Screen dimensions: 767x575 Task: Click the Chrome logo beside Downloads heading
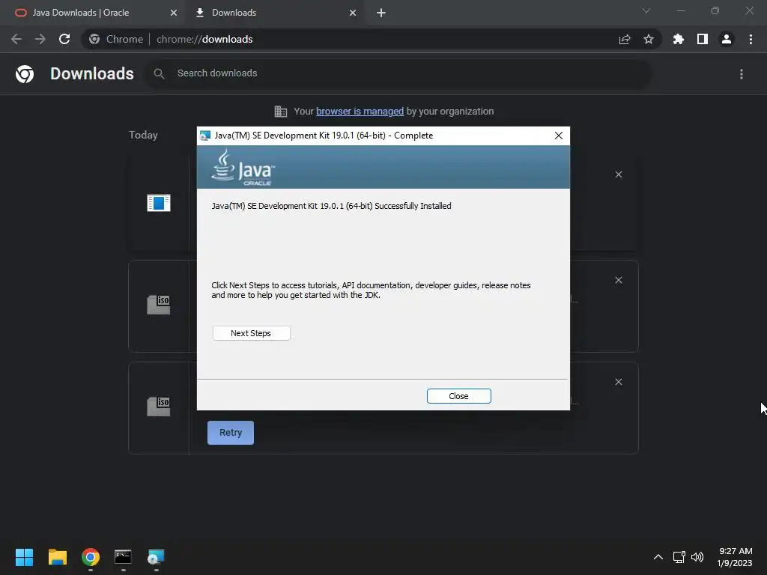[x=25, y=74]
